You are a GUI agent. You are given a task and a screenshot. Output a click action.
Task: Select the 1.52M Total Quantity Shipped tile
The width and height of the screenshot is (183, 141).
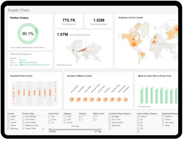click(99, 21)
